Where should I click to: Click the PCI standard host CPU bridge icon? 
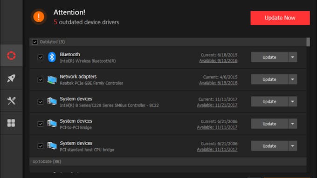pos(52,146)
